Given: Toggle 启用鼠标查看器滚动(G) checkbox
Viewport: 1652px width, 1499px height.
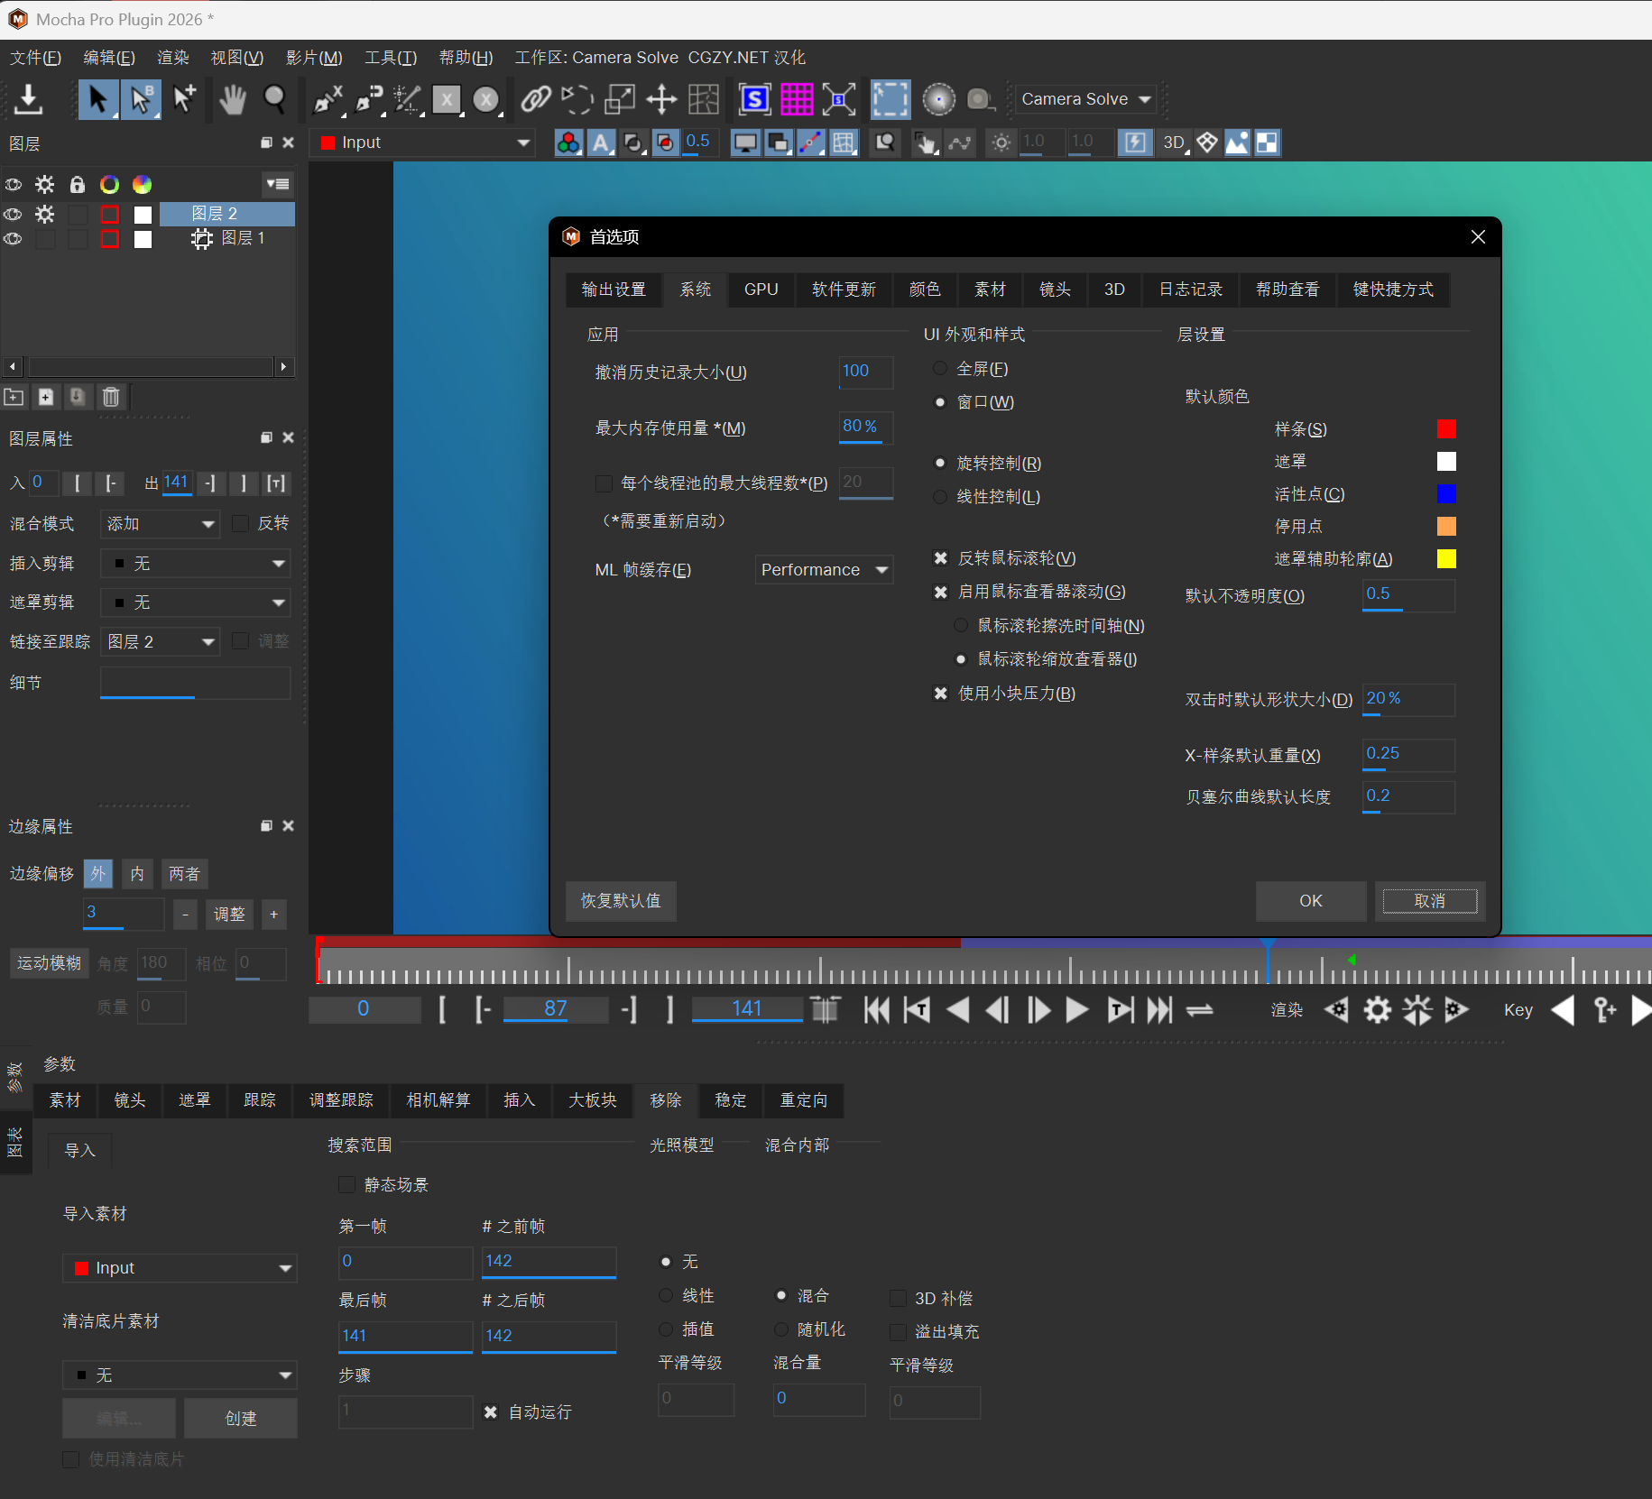Looking at the screenshot, I should [940, 592].
